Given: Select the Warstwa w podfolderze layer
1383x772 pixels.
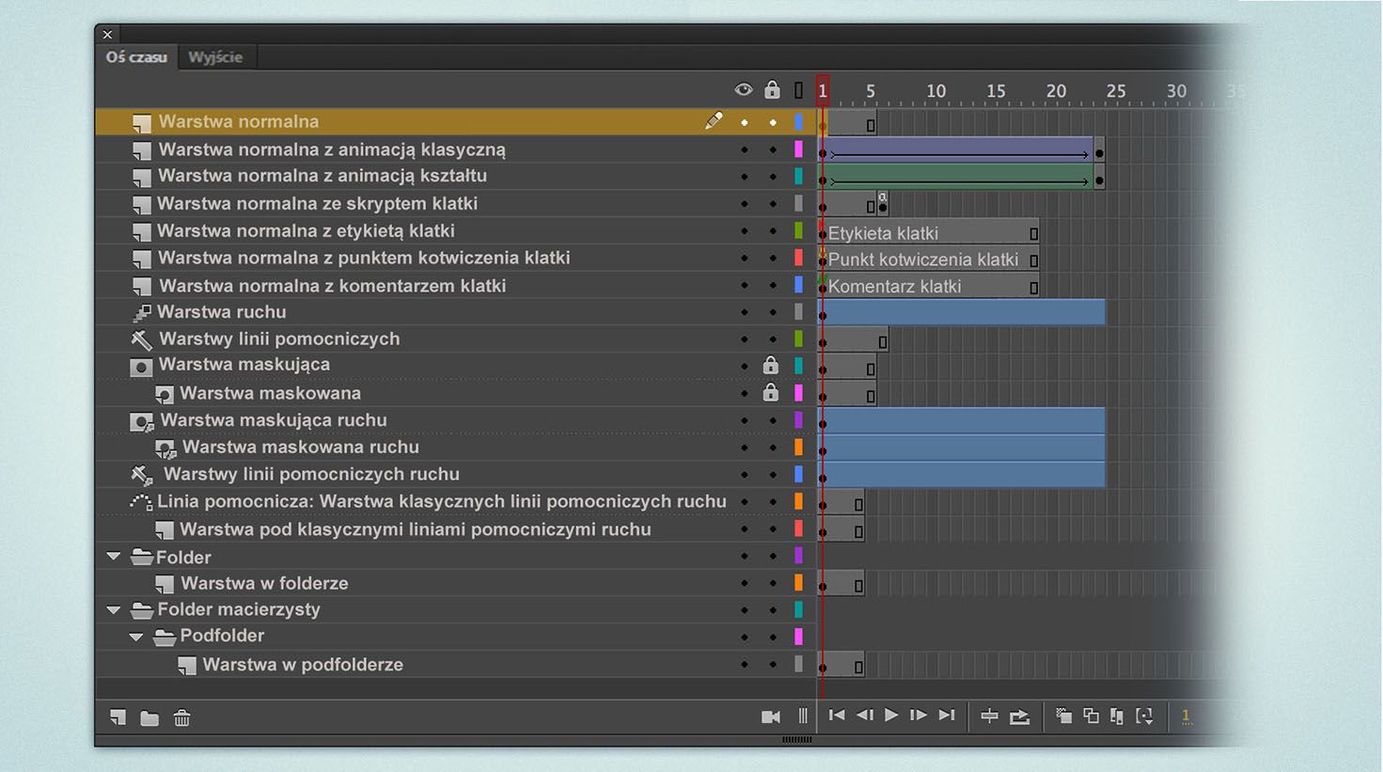Looking at the screenshot, I should [x=303, y=665].
